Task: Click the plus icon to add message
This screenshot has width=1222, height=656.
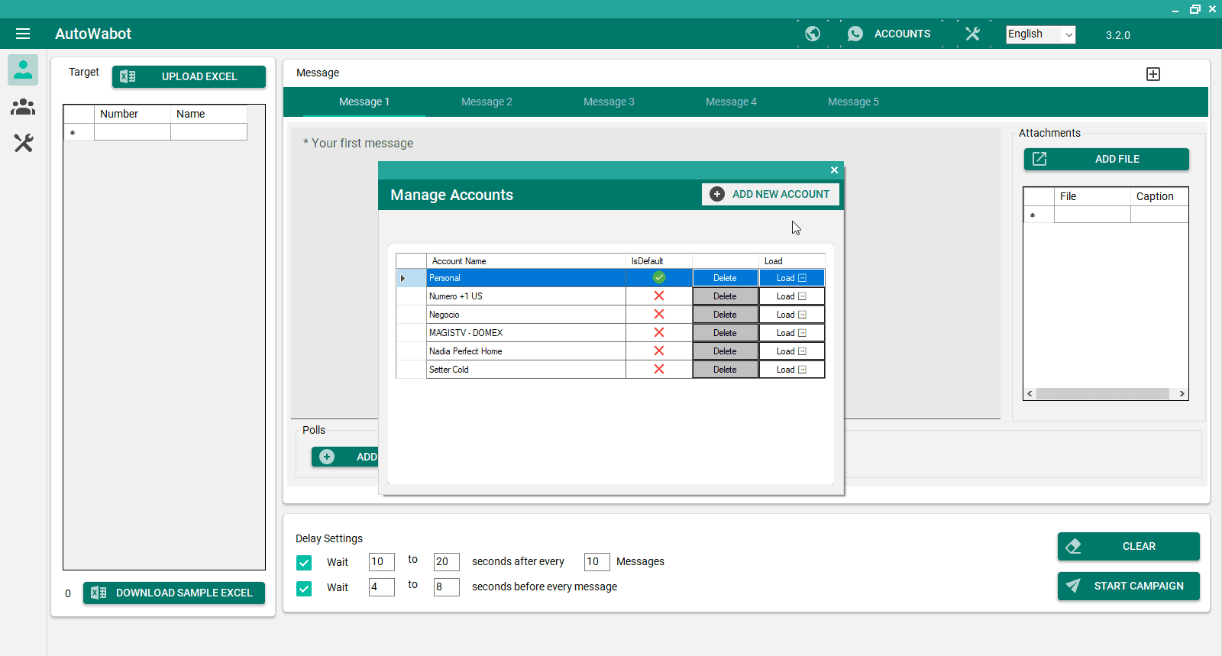Action: [1153, 74]
